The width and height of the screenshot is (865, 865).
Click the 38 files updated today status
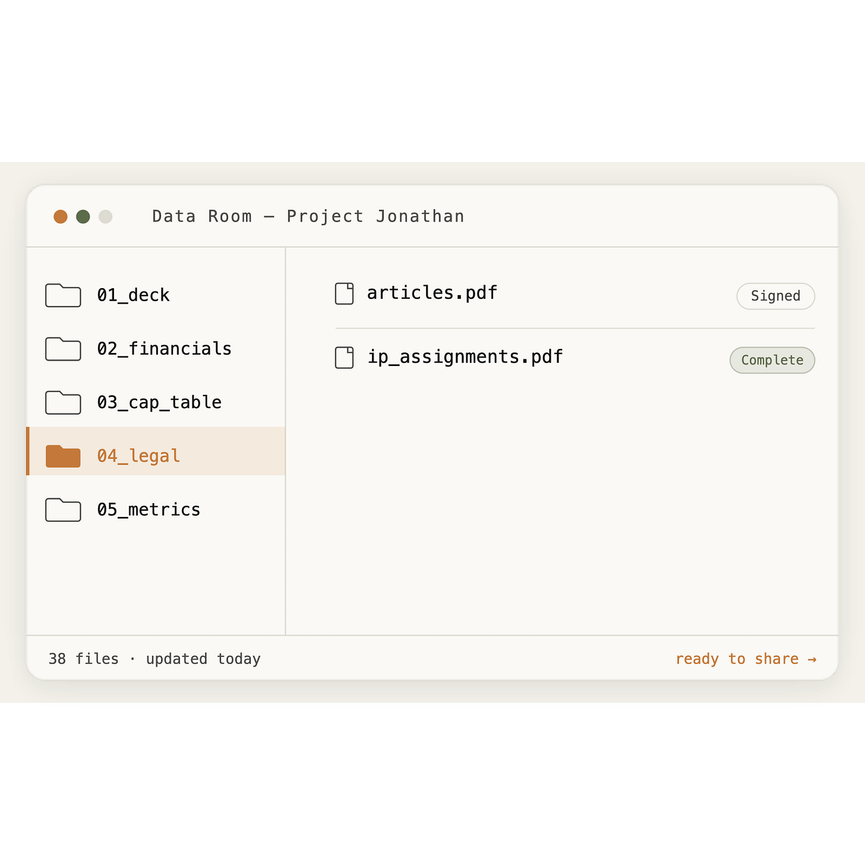154,659
